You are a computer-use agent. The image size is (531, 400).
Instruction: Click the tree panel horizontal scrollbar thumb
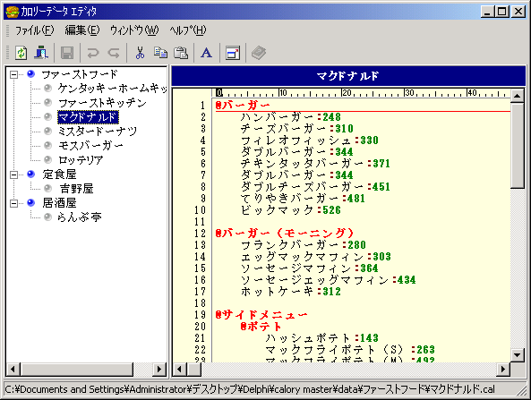[x=76, y=369]
